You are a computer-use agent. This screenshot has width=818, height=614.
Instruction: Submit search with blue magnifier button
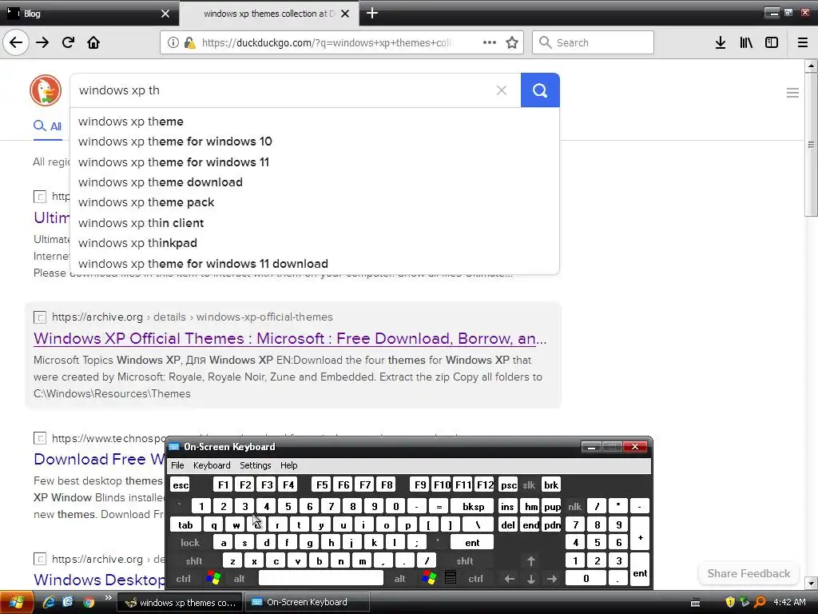tap(540, 90)
